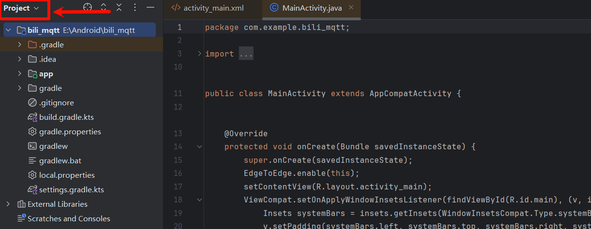Click the folded import ellipsis placeholder
This screenshot has height=229, width=591.
click(246, 54)
